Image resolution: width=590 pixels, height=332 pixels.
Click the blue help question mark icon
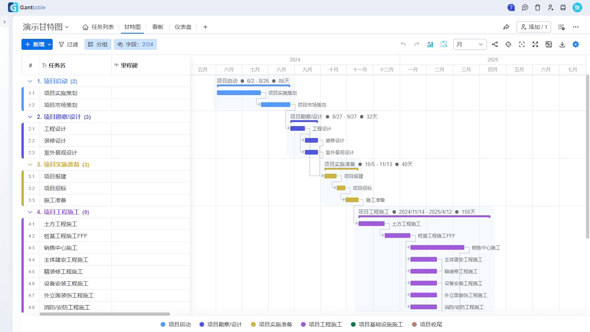tap(511, 8)
